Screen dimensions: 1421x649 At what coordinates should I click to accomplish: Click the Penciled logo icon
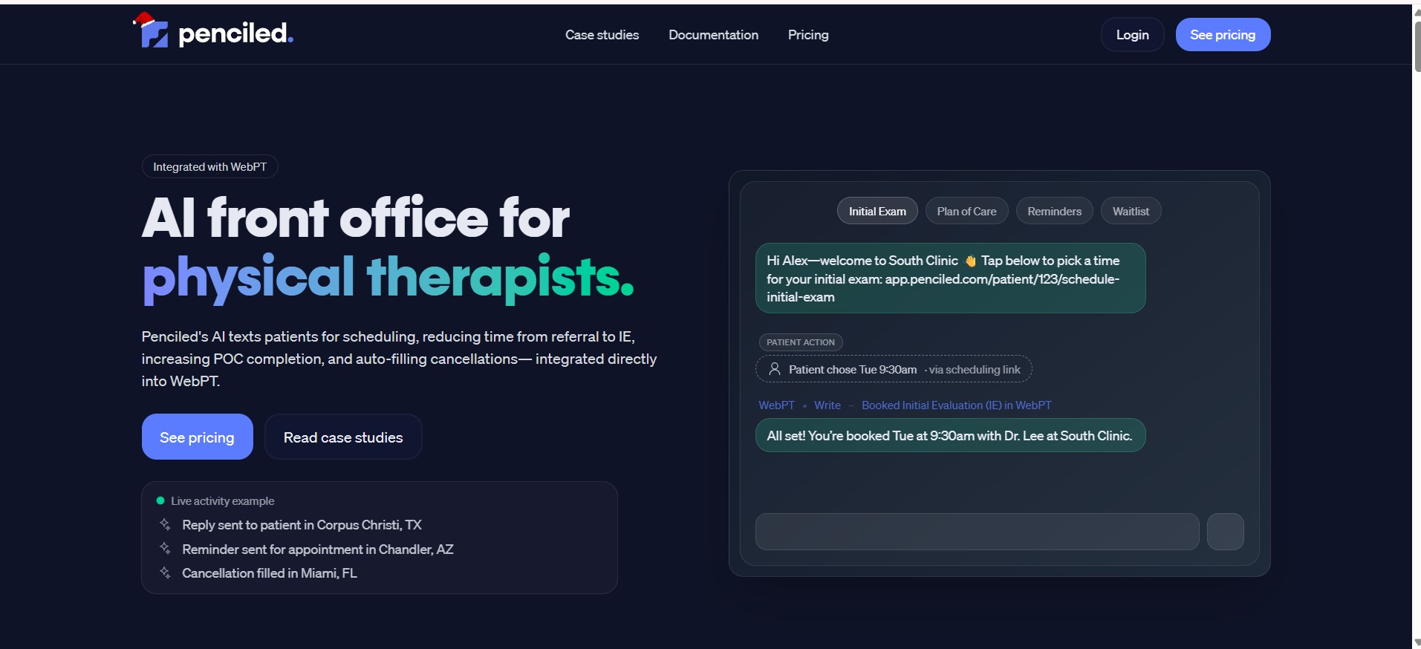point(153,31)
